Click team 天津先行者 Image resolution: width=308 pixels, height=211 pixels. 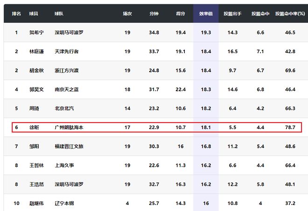coord(66,52)
